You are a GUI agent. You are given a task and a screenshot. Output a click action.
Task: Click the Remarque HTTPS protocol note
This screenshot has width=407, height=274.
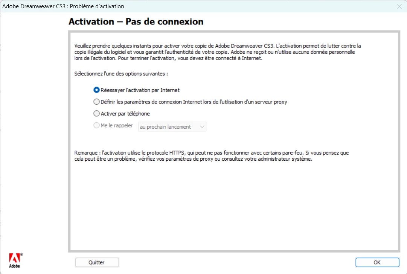(x=211, y=156)
